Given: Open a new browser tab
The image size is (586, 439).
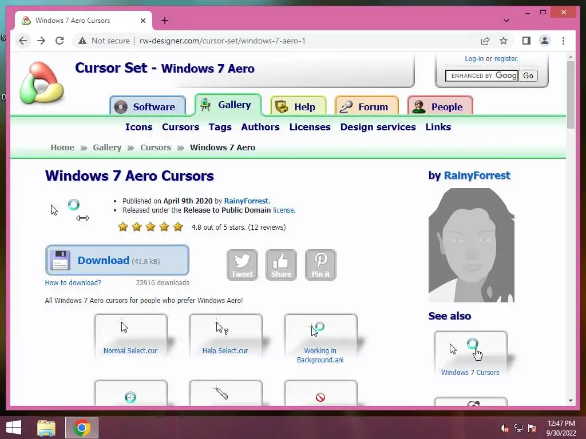Looking at the screenshot, I should [x=164, y=21].
